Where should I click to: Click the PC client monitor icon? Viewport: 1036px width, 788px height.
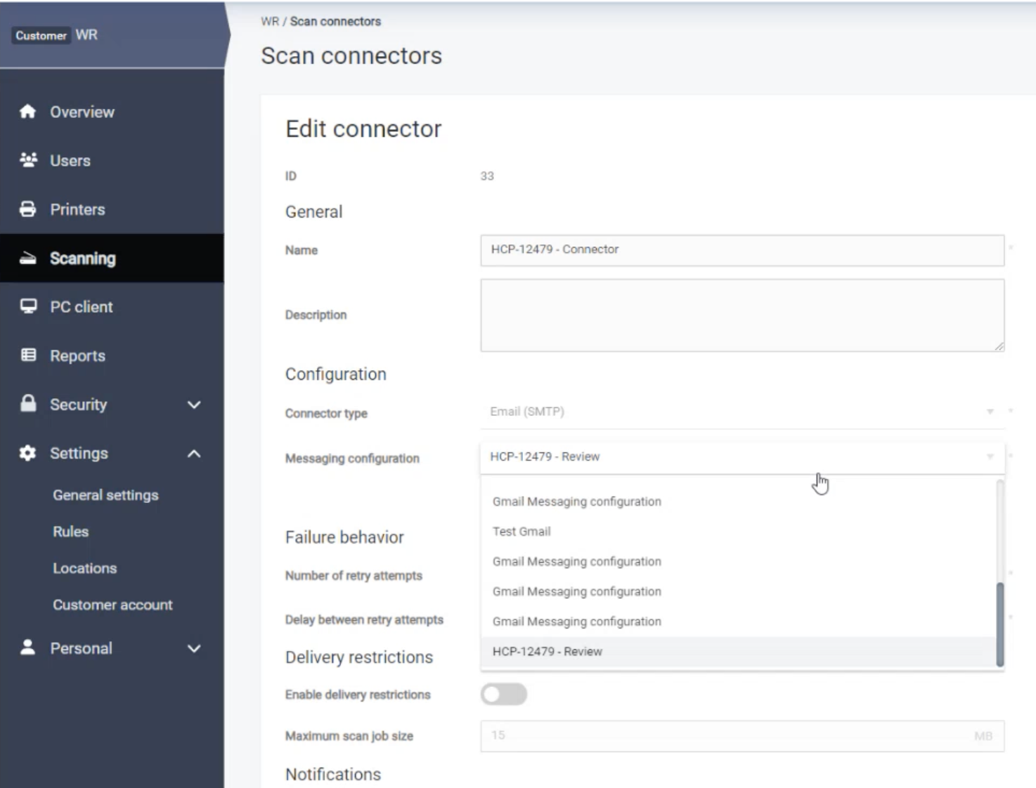click(x=28, y=307)
